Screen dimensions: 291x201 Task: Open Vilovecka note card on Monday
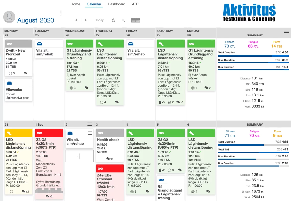coord(19,90)
